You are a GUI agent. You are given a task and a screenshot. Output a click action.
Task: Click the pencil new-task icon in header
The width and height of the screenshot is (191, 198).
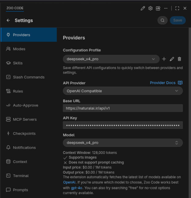pyautogui.click(x=143, y=8)
